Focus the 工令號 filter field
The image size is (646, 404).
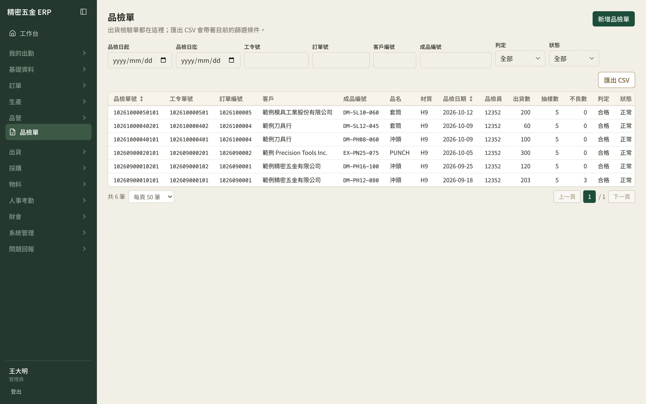(x=276, y=60)
